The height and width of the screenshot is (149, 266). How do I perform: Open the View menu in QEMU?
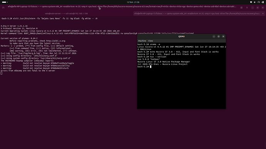tap(150, 41)
